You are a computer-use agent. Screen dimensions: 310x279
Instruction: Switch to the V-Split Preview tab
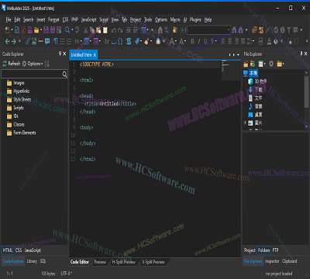(x=153, y=262)
